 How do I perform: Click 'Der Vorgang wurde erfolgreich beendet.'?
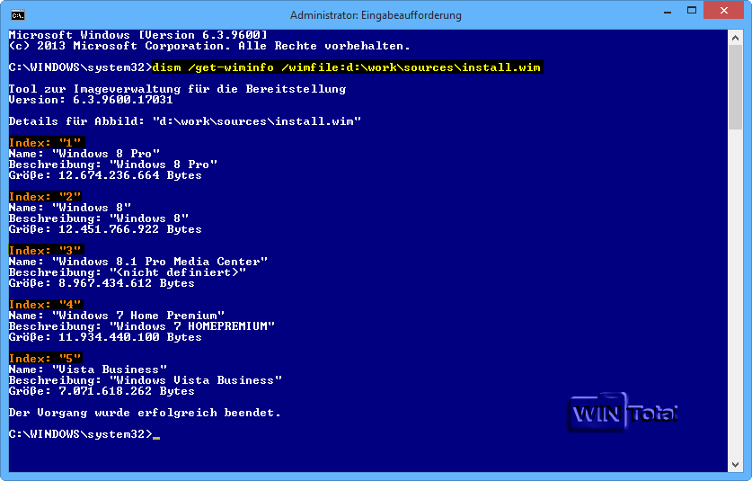click(145, 413)
